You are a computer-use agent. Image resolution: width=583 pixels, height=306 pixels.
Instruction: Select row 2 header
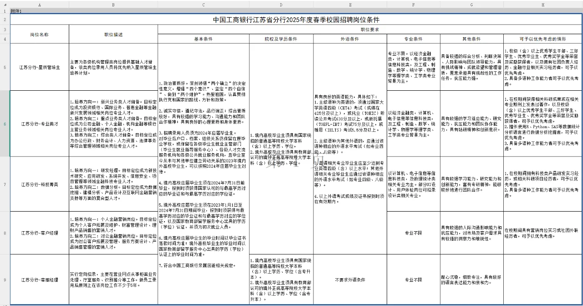5,20
